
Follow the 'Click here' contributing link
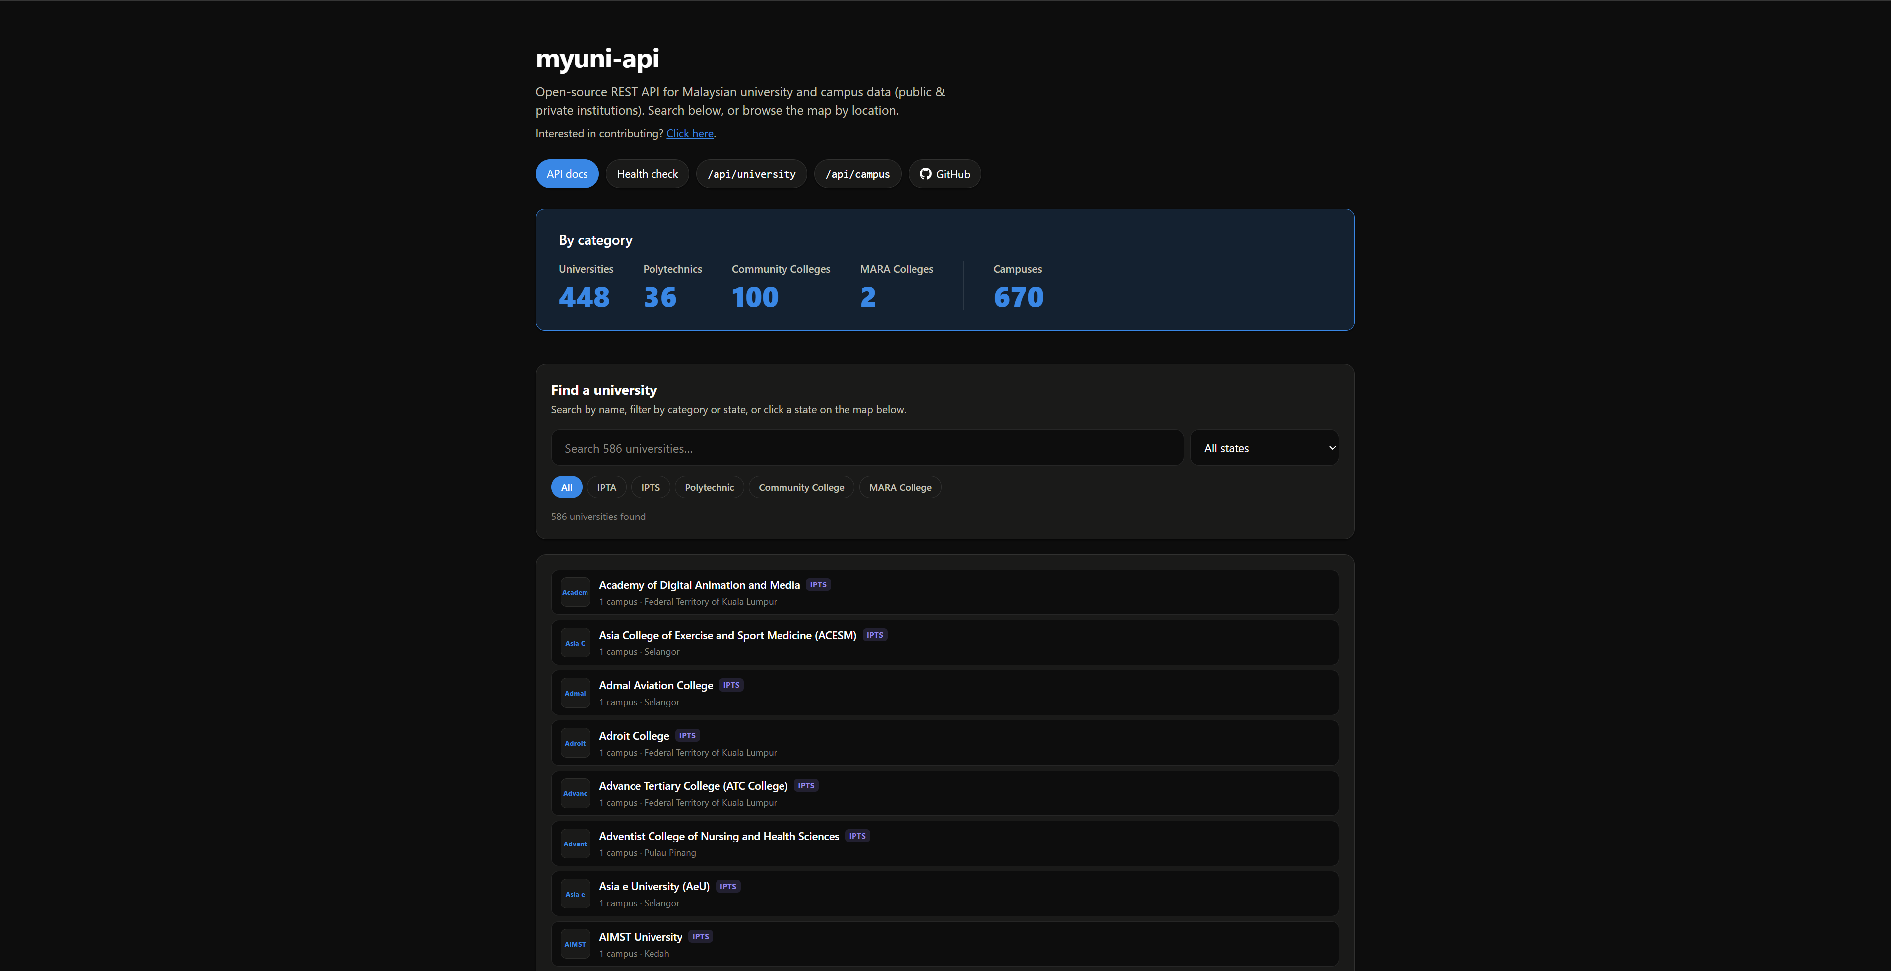coord(689,133)
